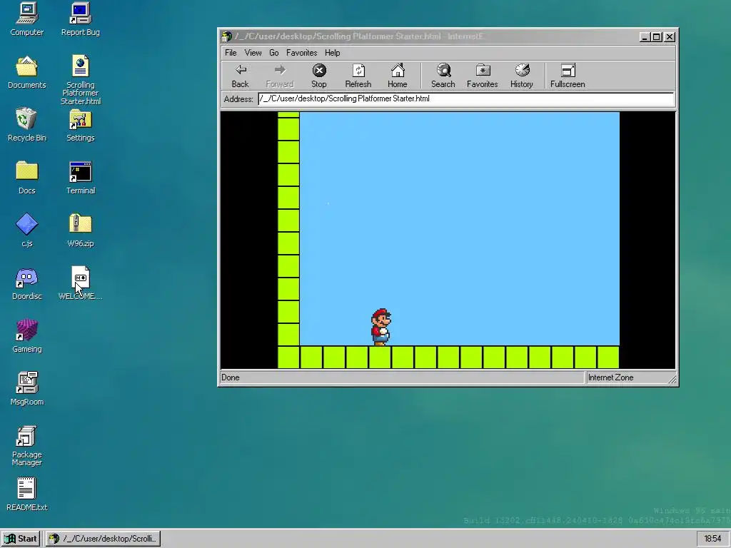
Task: Click the Address input field
Action: (466, 98)
